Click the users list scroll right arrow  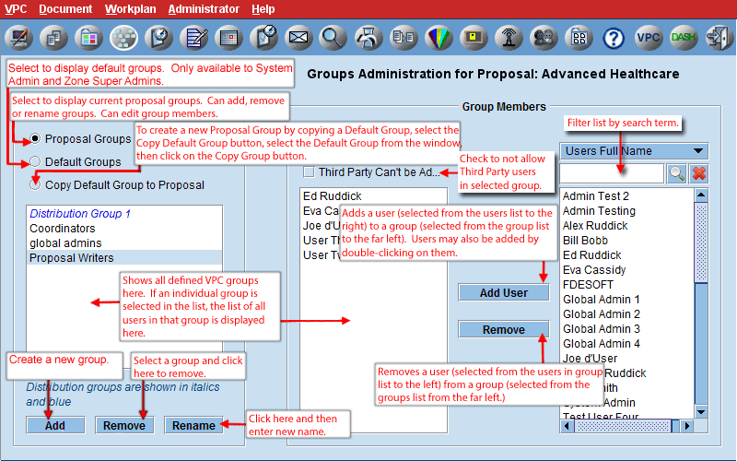tap(687, 426)
